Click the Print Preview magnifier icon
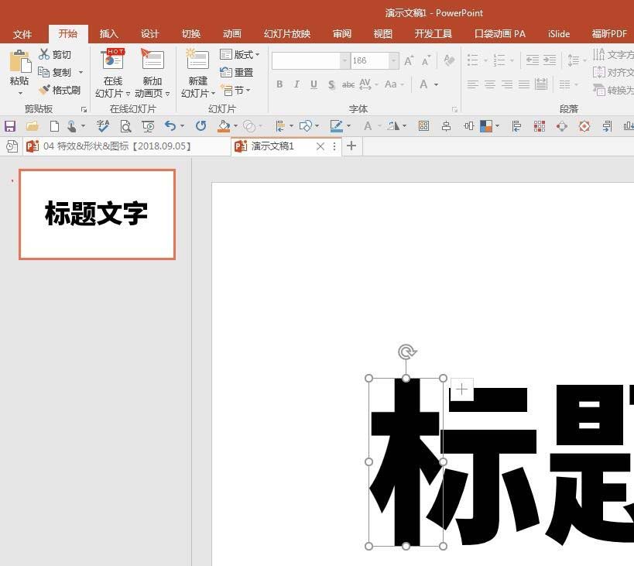The height and width of the screenshot is (566, 634). tap(125, 126)
